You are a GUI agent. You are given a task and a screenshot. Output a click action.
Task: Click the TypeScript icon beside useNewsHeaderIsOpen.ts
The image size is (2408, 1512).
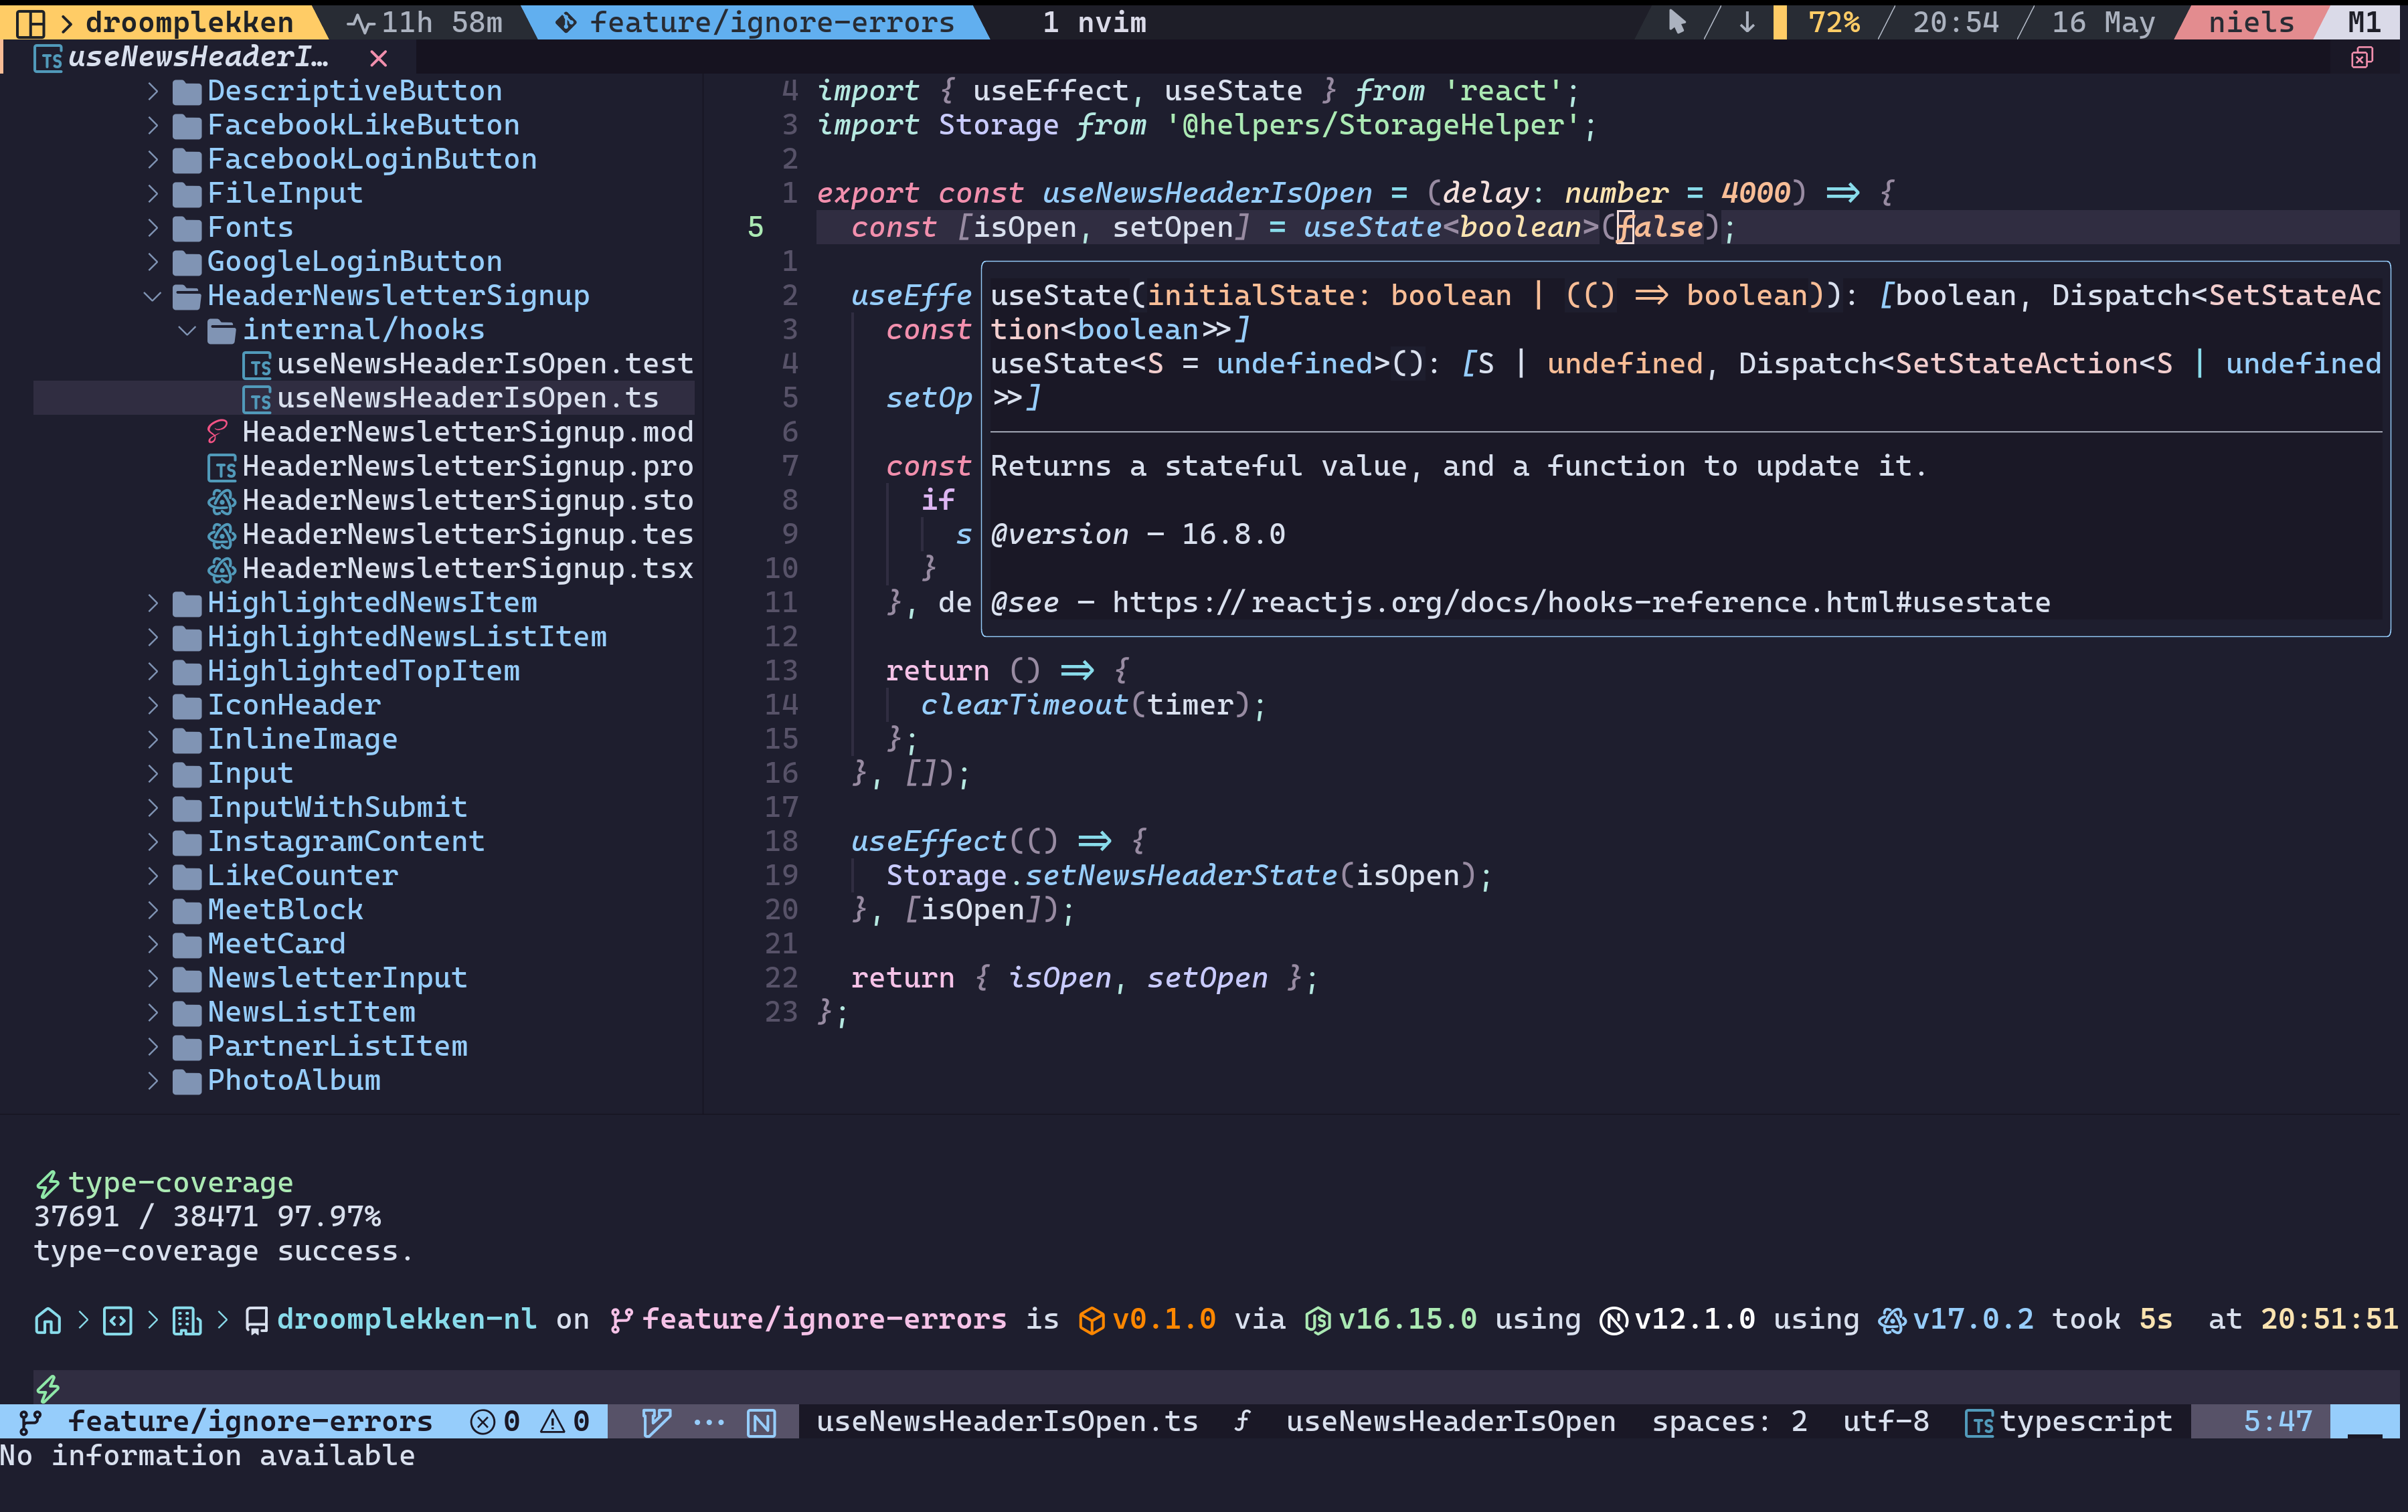coord(258,399)
